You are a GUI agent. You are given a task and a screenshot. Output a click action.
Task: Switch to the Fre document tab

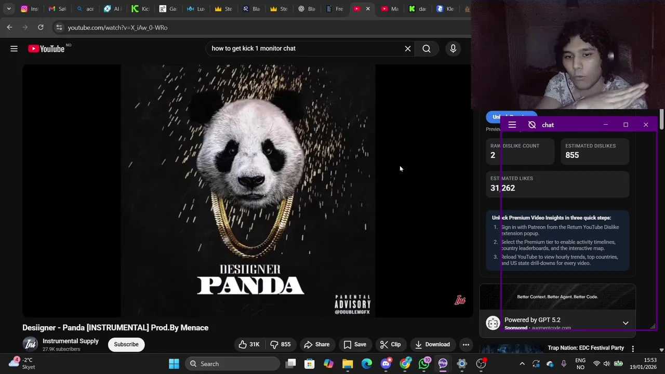point(335,9)
